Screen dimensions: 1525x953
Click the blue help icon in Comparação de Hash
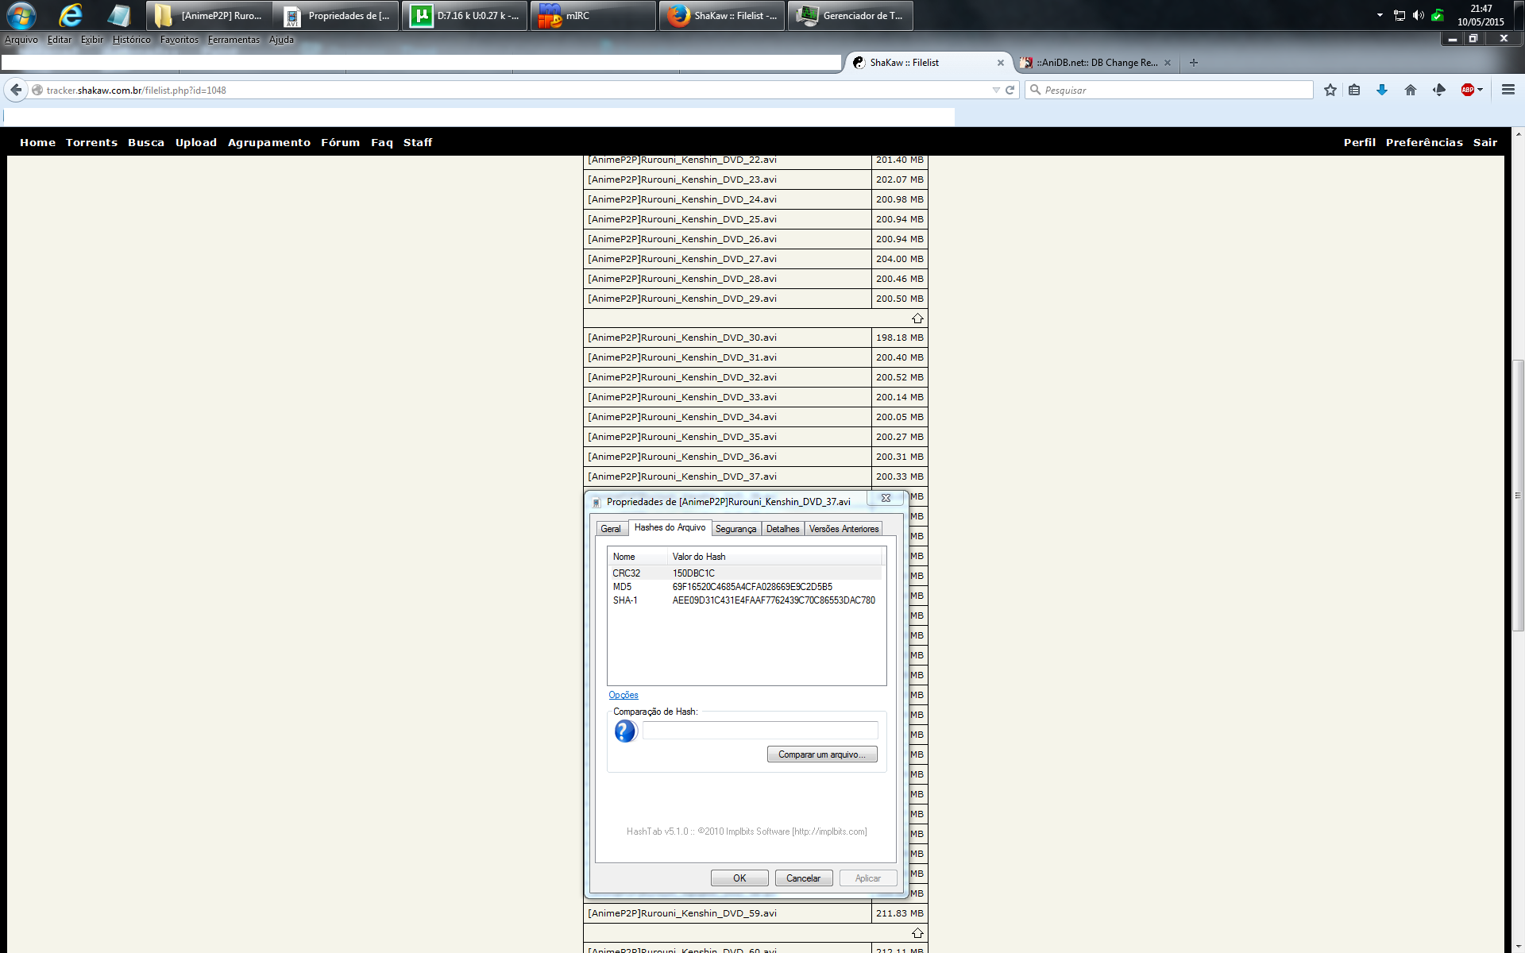(x=625, y=731)
